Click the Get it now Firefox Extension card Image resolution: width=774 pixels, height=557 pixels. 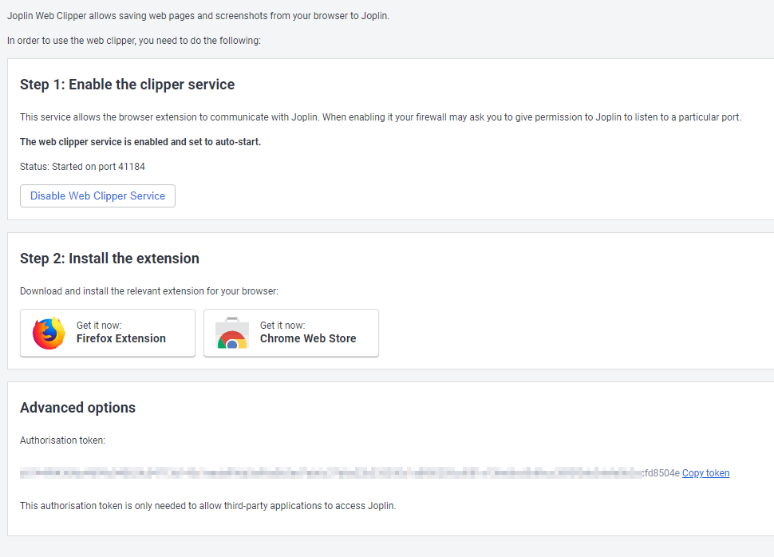pos(108,332)
